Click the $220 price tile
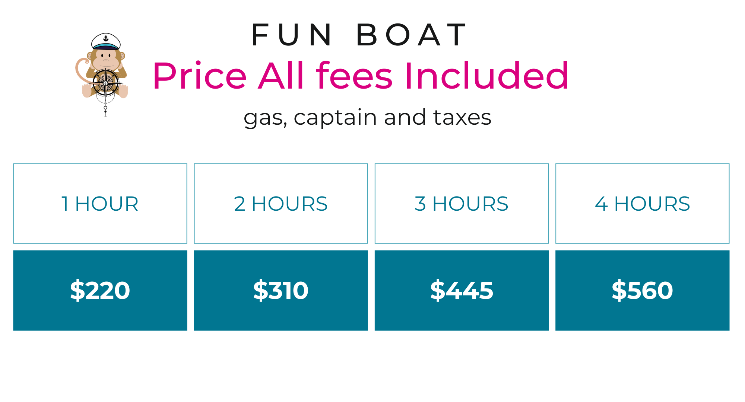 click(x=100, y=290)
